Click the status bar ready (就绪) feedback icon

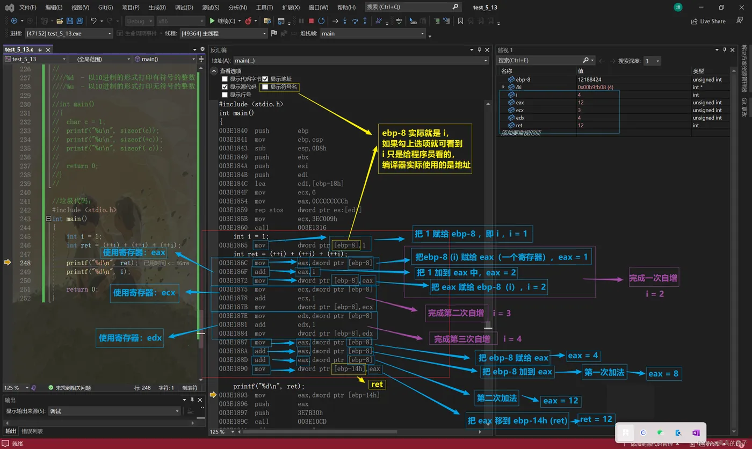pyautogui.click(x=6, y=444)
